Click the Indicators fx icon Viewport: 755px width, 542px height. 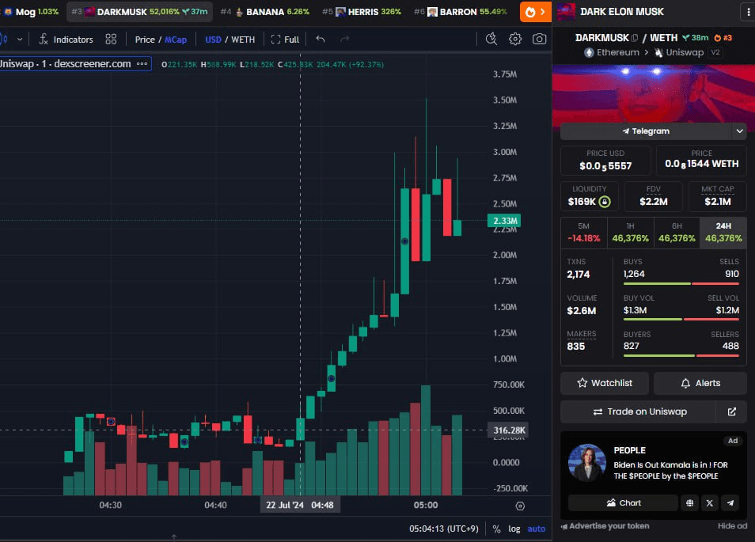[x=44, y=40]
